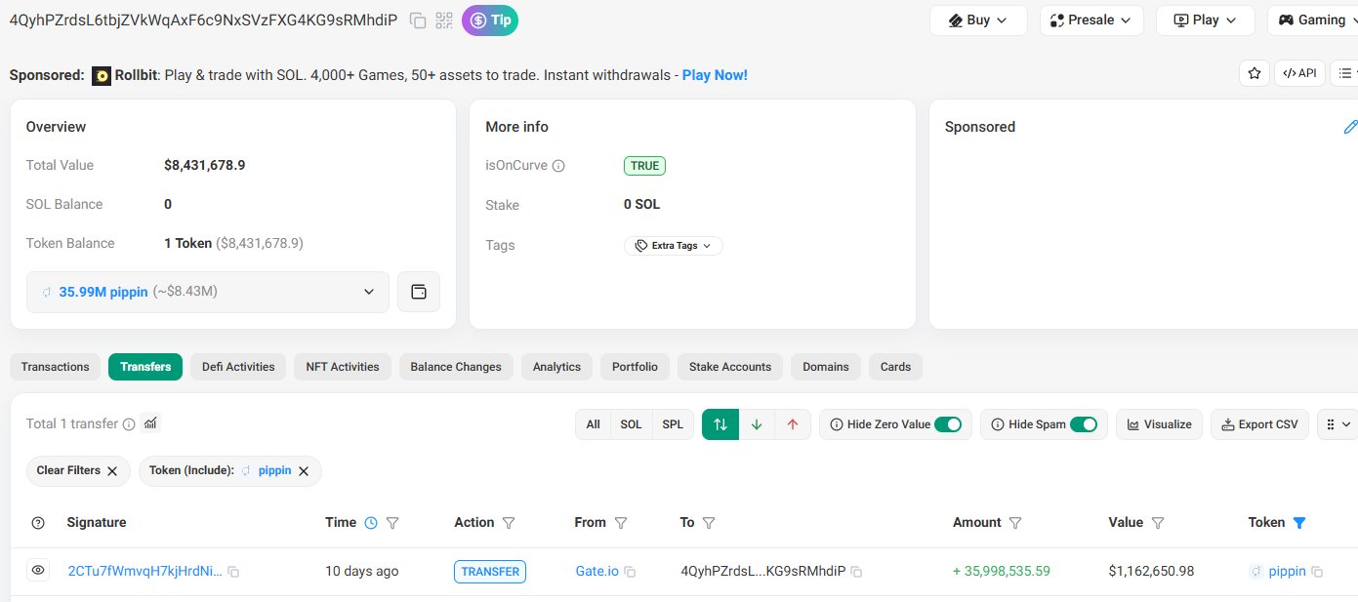Viewport: 1358px width, 602px height.
Task: Expand the pippin token balance dropdown
Action: 368,292
